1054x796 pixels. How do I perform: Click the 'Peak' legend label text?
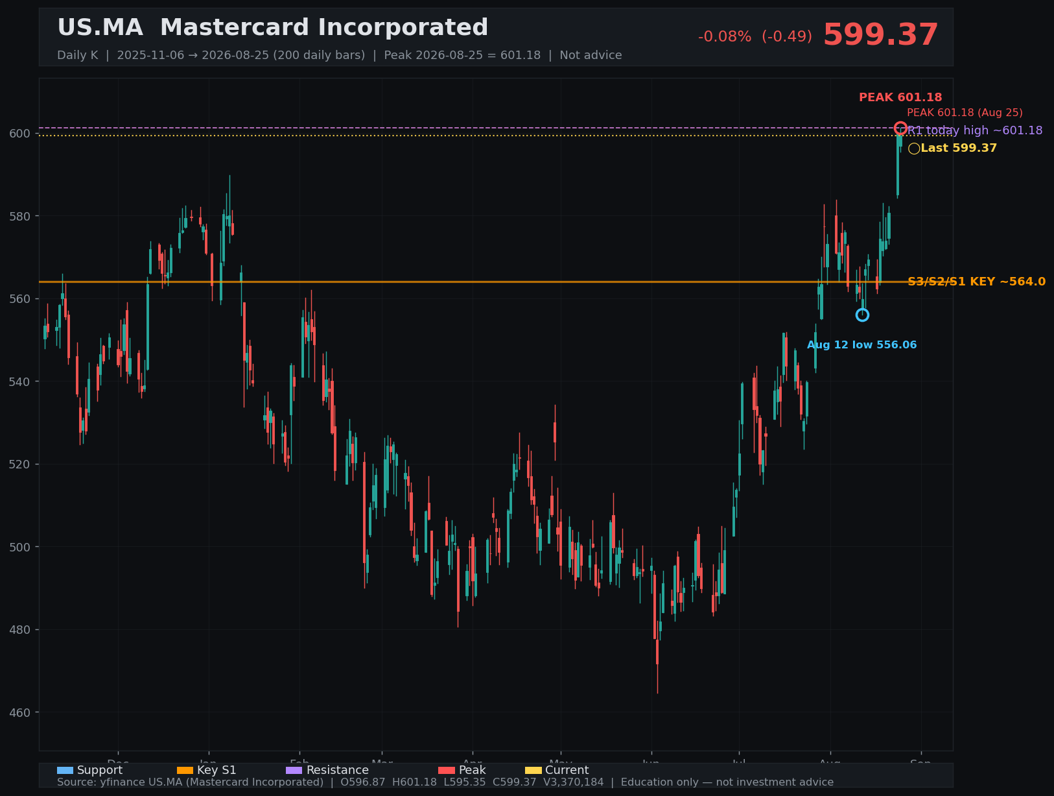472,770
